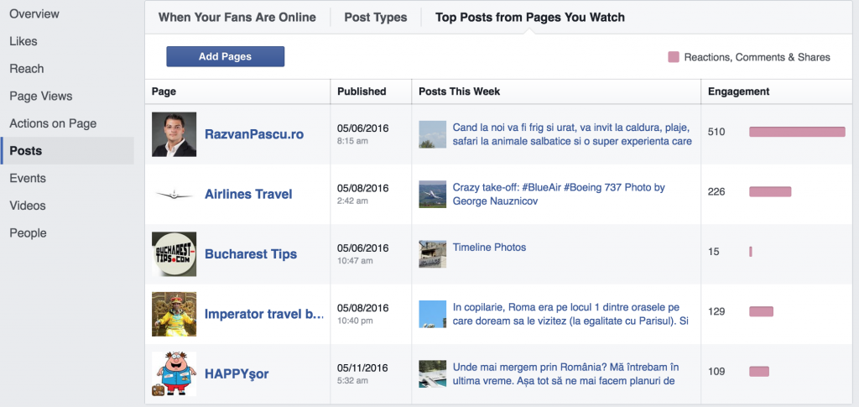Viewport: 859px width, 407px height.
Task: Open the Unde mai mergem post thumbnail
Action: click(432, 373)
